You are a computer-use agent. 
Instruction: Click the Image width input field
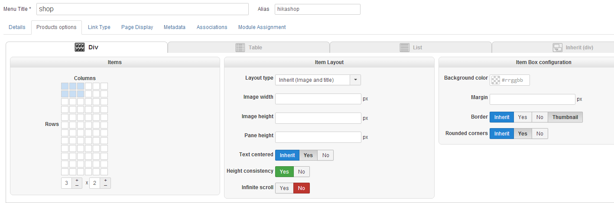click(318, 99)
